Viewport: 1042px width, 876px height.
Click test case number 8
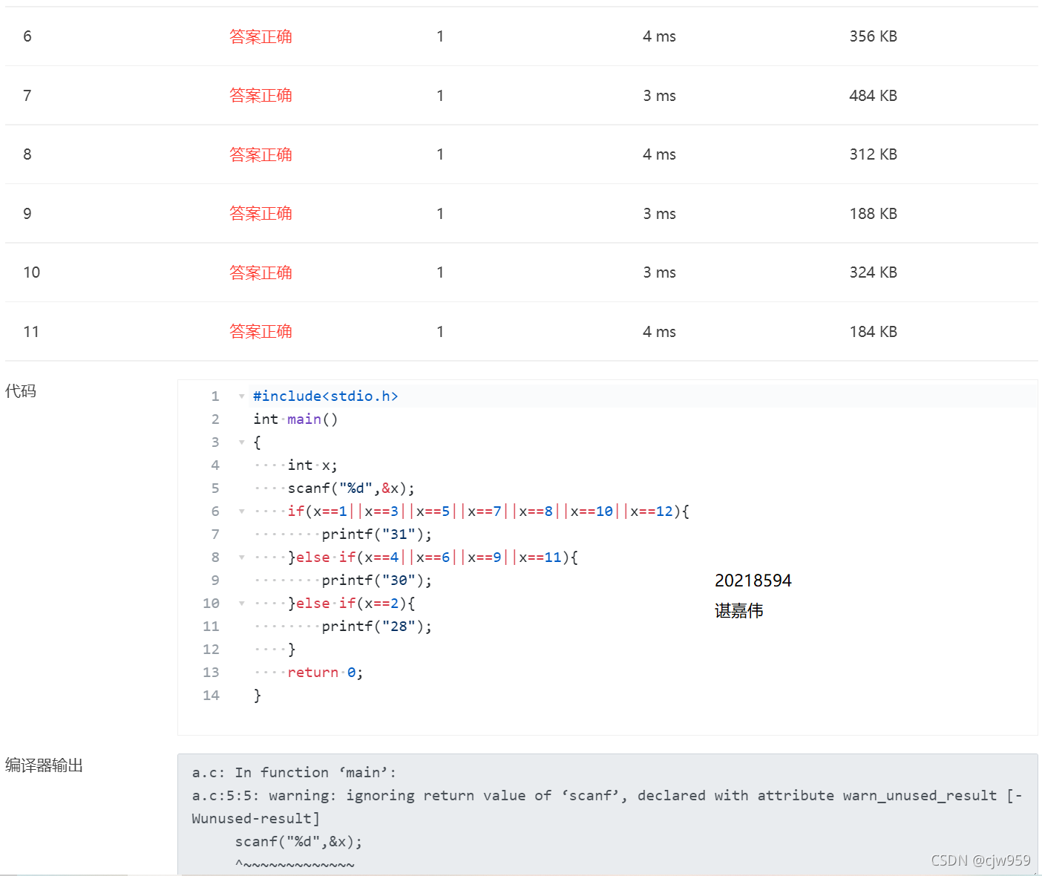coord(27,154)
